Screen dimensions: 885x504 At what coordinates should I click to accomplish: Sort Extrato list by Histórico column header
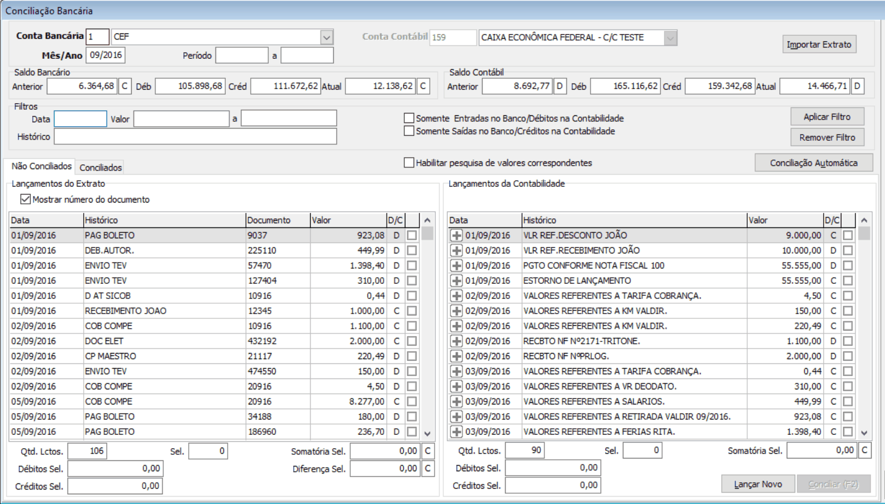(164, 220)
